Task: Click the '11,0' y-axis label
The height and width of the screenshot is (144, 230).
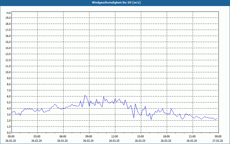Action: (x=8, y=66)
